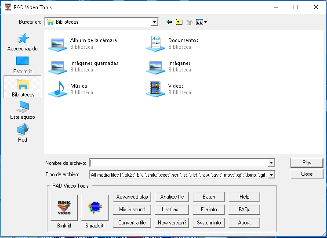Select Este equipo in the sidebar
The width and height of the screenshot is (327, 238).
click(22, 110)
